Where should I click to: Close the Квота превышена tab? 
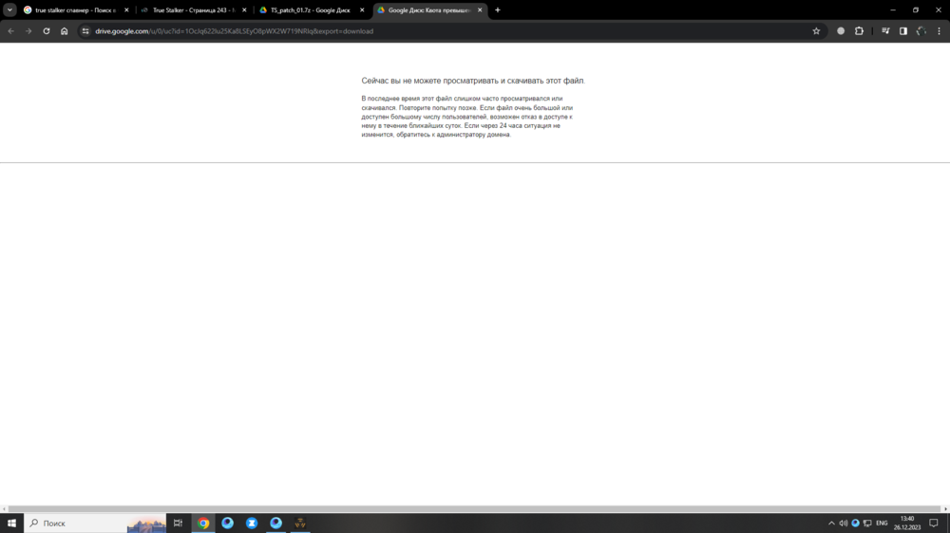(480, 10)
